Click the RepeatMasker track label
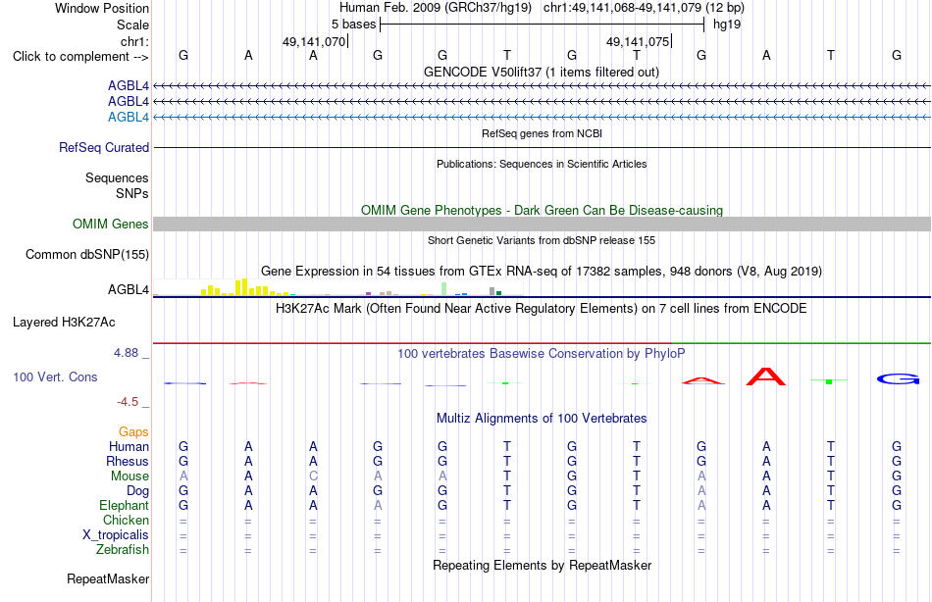Viewport: 932px width, 602px height. click(x=108, y=578)
